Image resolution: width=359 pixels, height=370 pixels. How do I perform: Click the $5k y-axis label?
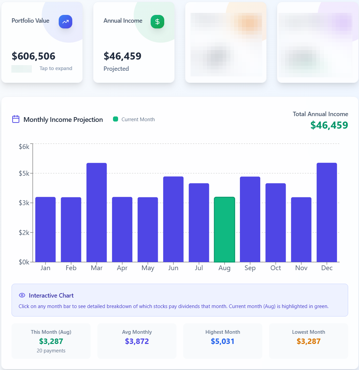24,173
